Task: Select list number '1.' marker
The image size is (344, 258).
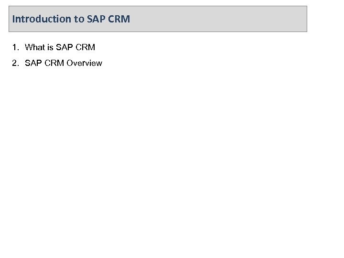Action: tap(16, 47)
